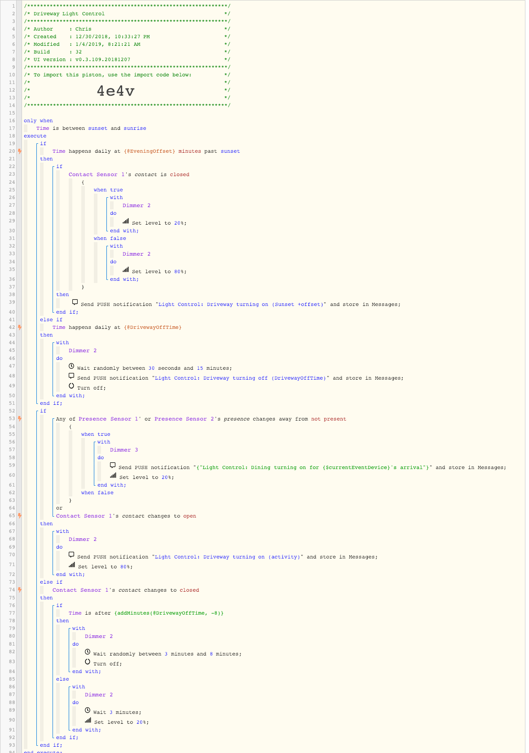Click the "not present" value
Image resolution: width=529 pixels, height=753 pixels.
click(x=329, y=419)
